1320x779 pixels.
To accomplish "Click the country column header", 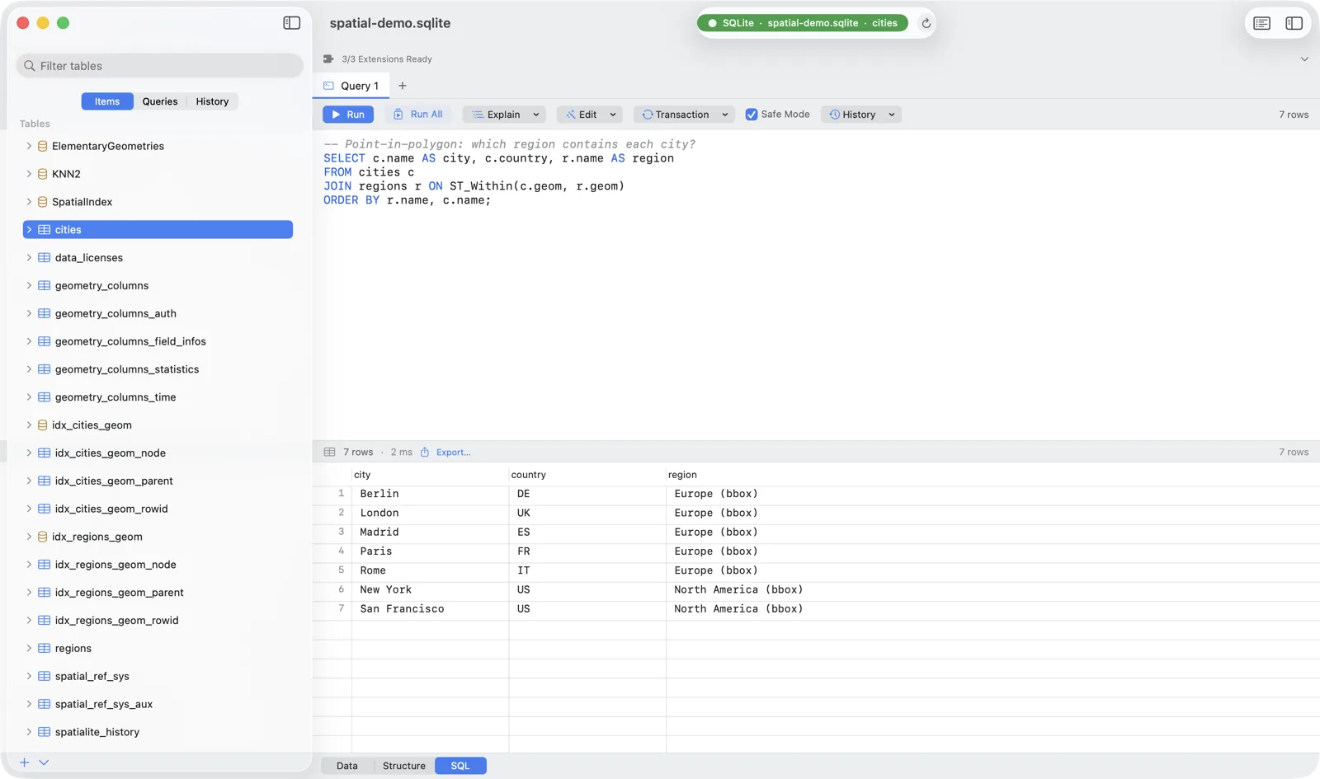I will 587,475.
